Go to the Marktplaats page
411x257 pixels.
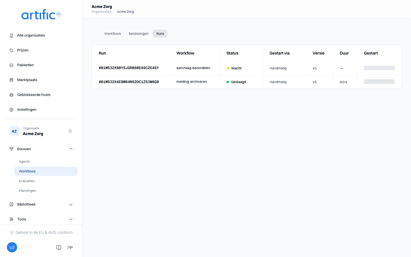pos(41,80)
